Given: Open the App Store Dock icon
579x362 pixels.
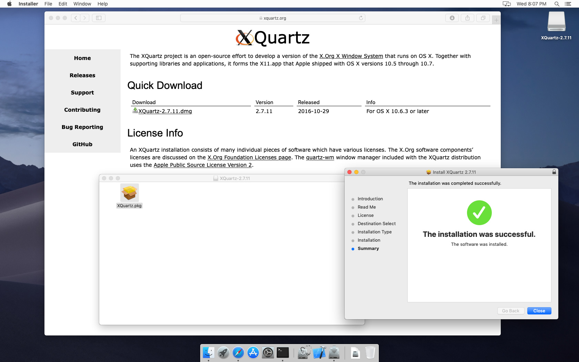Looking at the screenshot, I should [253, 353].
